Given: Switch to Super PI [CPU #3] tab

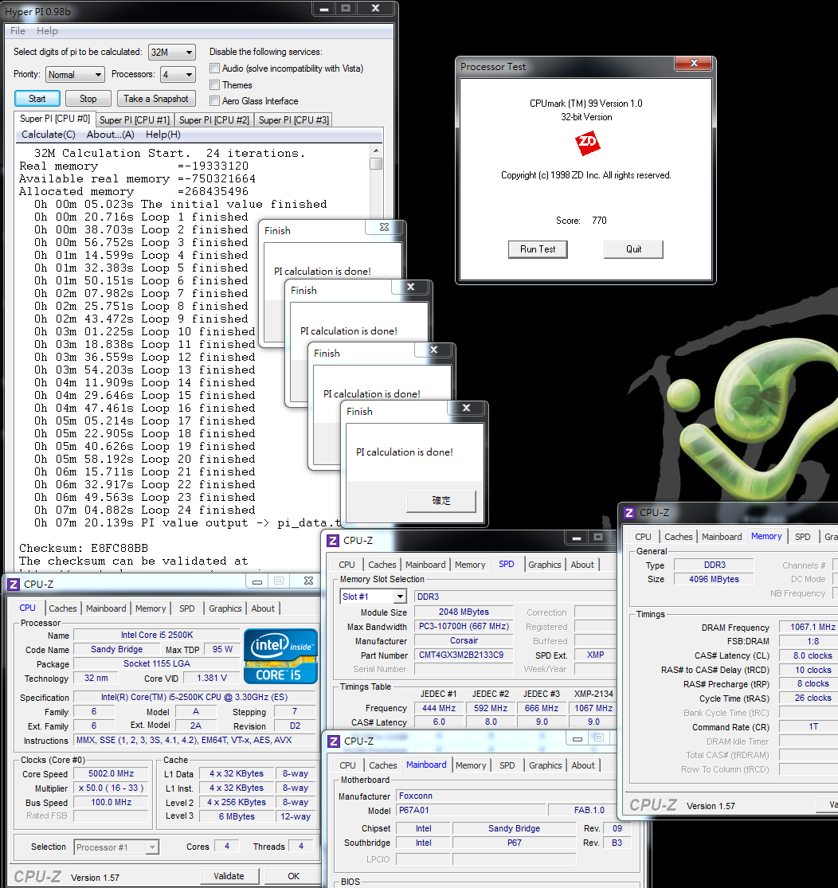Looking at the screenshot, I should (293, 120).
